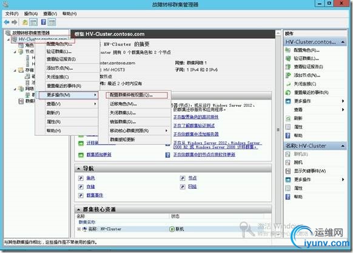Choose 验证群集(L)... in the context menu

click(67, 52)
